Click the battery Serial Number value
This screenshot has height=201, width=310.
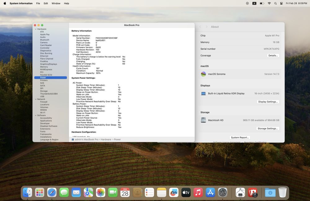tap(107, 38)
